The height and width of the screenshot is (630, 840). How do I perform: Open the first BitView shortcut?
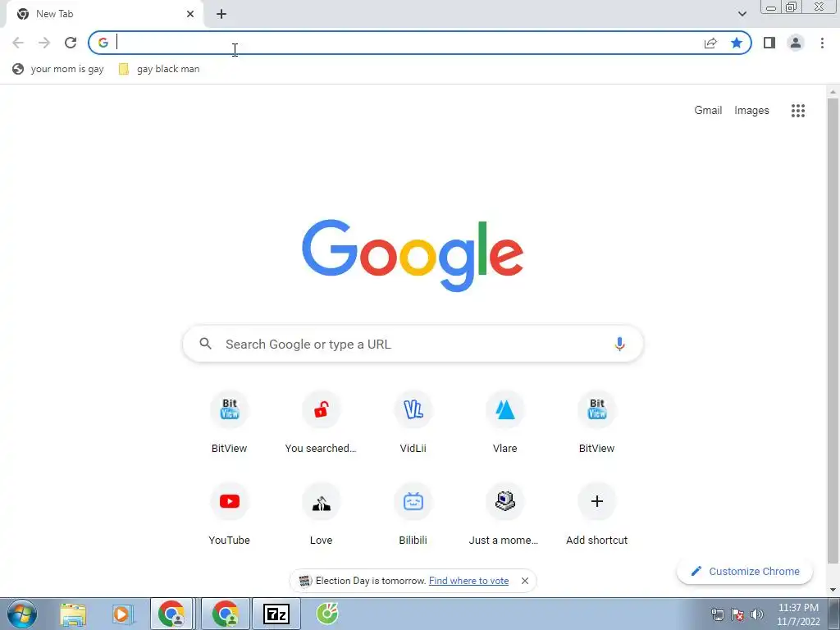(230, 422)
